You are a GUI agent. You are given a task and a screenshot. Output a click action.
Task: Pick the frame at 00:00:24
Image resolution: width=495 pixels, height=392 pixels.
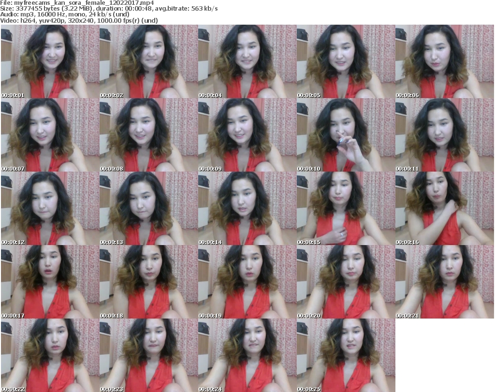click(247, 355)
